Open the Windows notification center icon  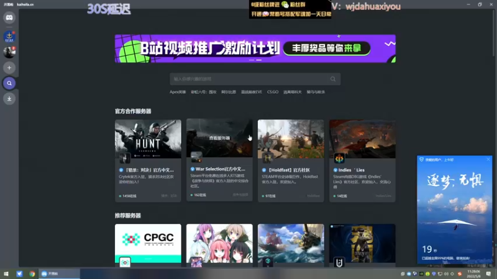488,274
